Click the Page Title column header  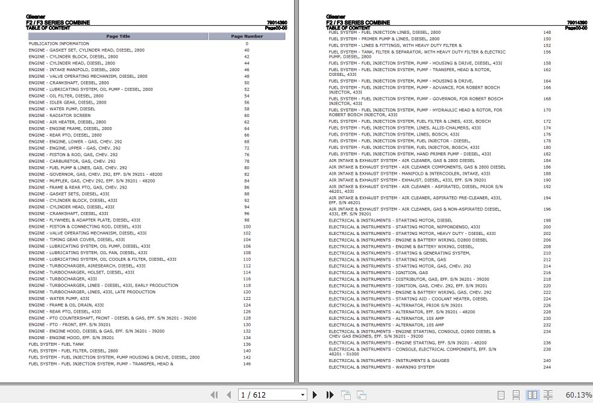point(118,36)
